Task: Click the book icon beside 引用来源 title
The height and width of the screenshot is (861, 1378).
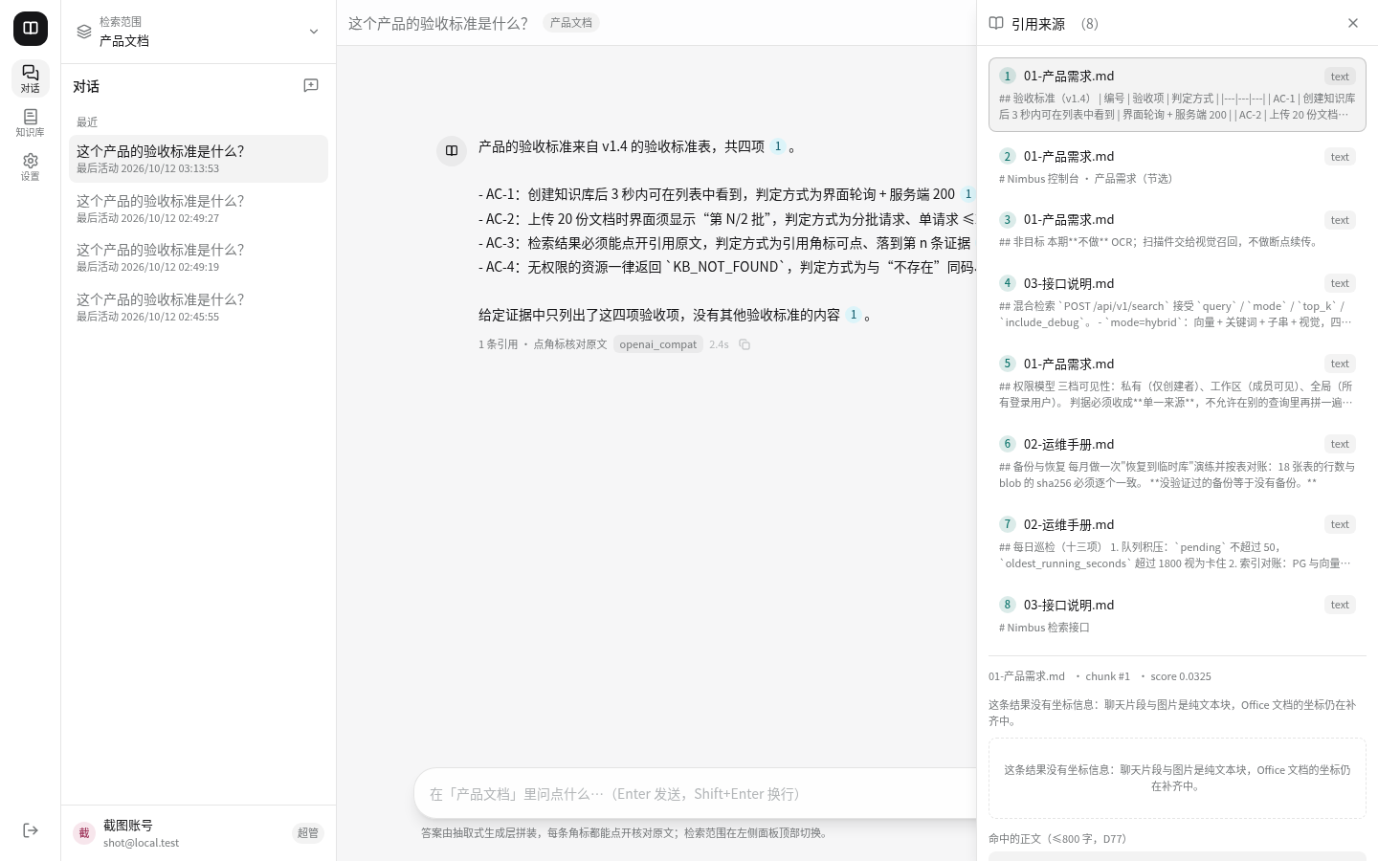Action: (996, 23)
